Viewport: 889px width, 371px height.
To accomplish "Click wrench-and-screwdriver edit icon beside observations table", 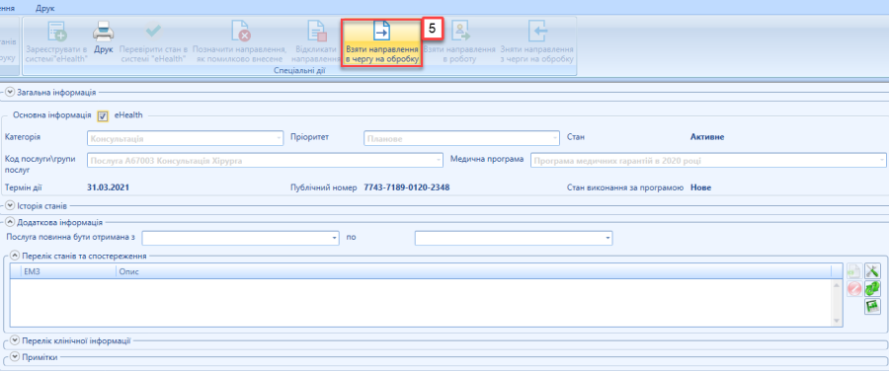I will (x=872, y=271).
